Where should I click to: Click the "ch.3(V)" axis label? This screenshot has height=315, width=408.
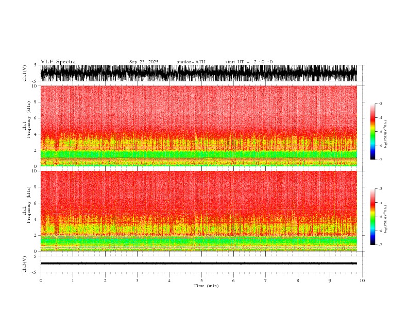pos(25,264)
